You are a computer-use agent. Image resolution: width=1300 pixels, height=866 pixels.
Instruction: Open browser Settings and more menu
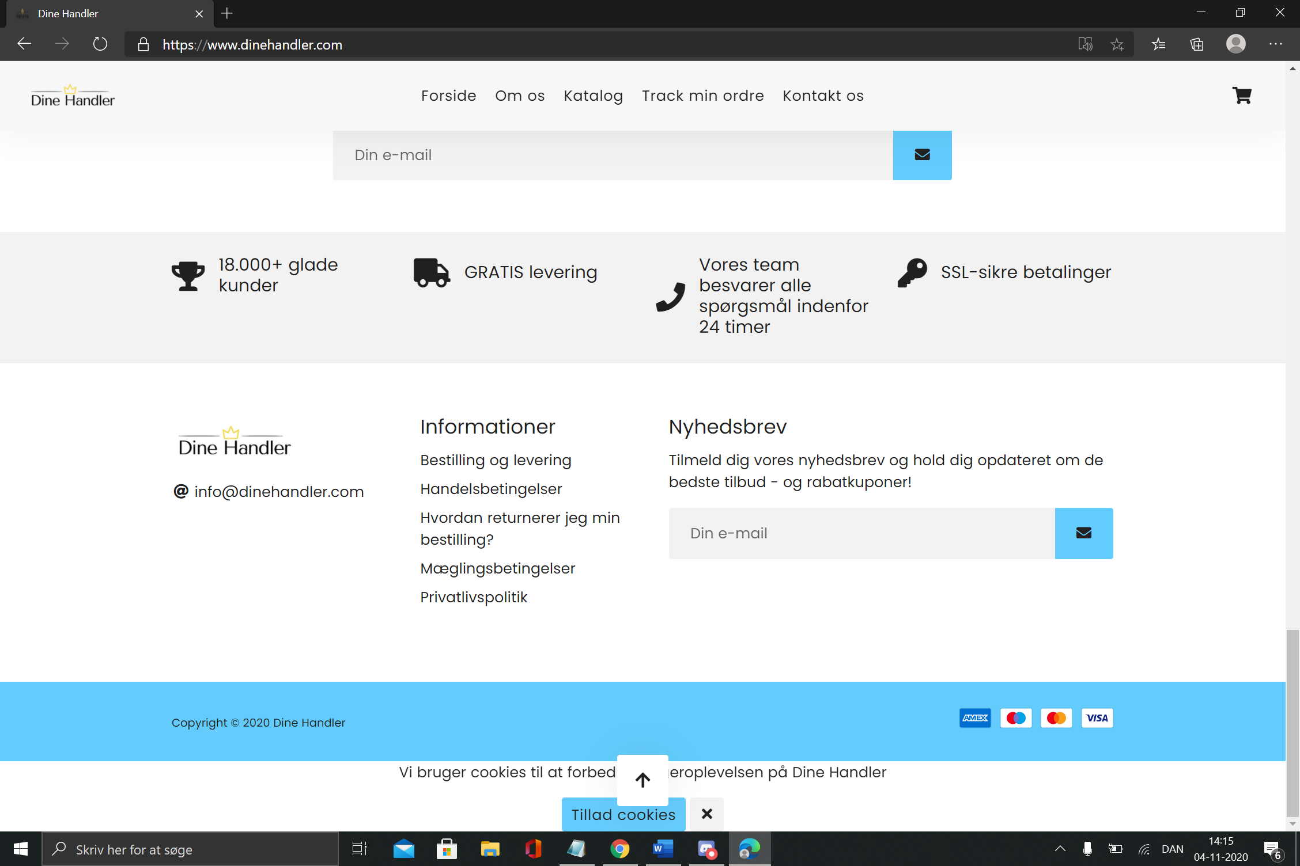[x=1275, y=44]
